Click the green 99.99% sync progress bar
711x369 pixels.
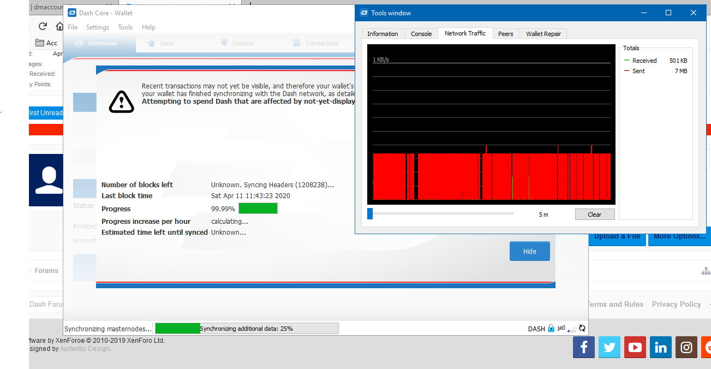(258, 209)
